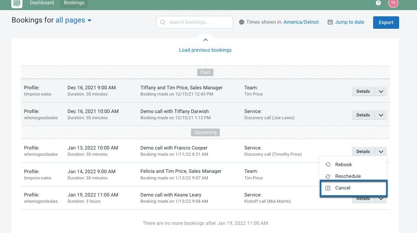
Task: Switch to the Dashboard tab
Action: (42, 3)
